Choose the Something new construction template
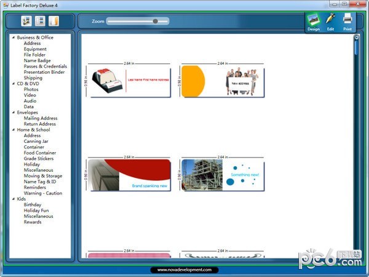The height and width of the screenshot is (277, 369). point(223,175)
